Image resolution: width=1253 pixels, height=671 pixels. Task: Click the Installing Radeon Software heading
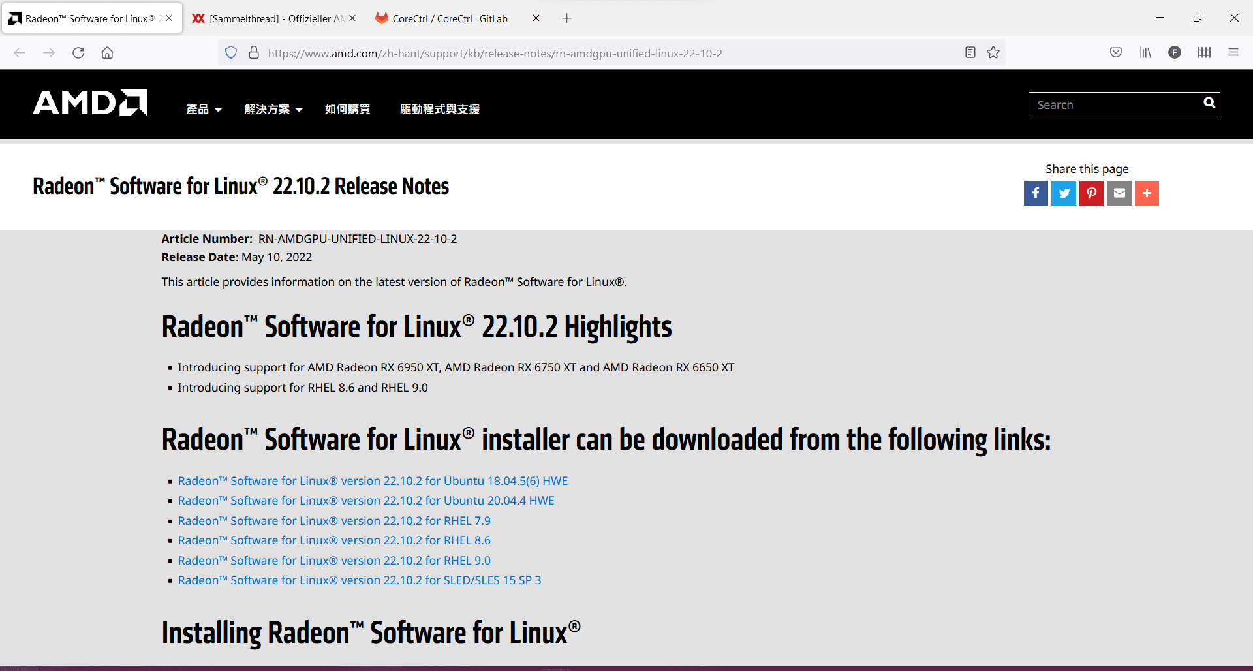(x=371, y=632)
